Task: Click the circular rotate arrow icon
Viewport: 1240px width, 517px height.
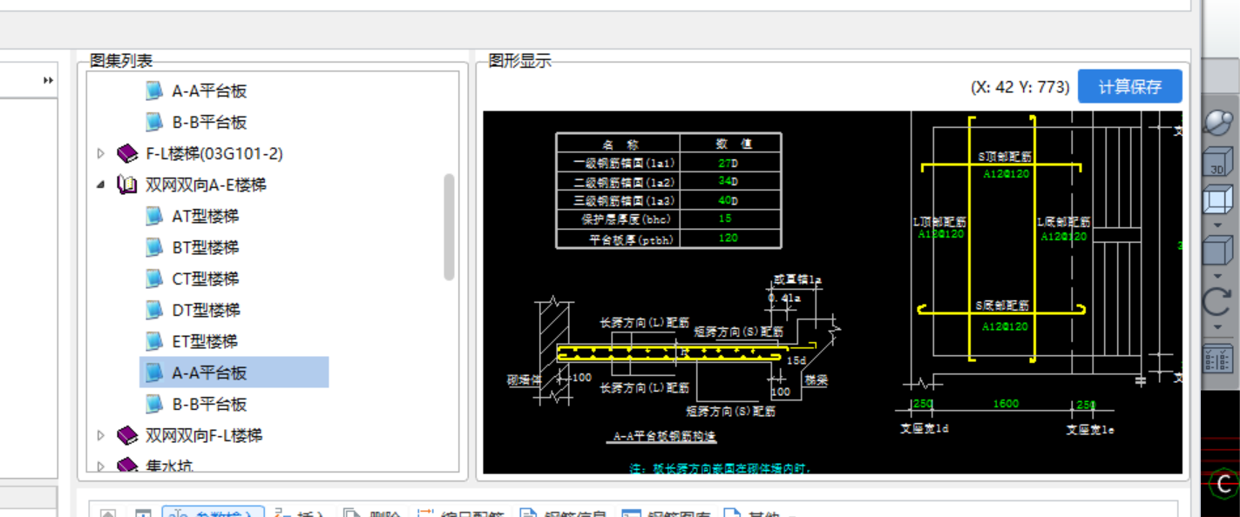Action: pos(1217,302)
